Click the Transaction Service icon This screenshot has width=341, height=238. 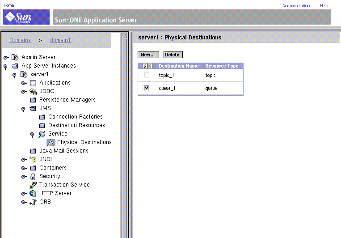tap(33, 185)
